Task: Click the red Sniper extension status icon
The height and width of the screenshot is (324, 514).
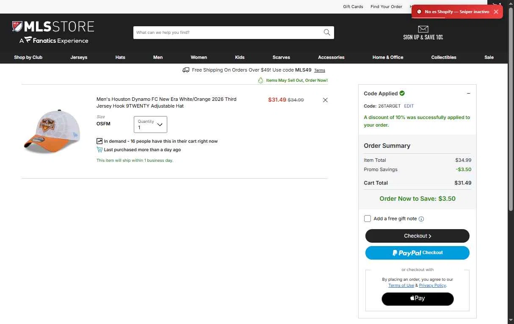Action: (419, 12)
